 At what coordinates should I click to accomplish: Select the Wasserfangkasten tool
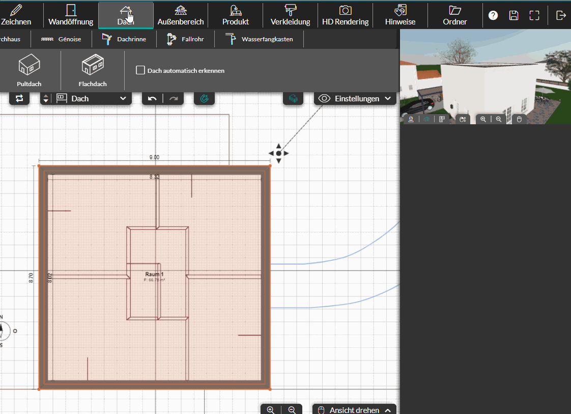[259, 39]
